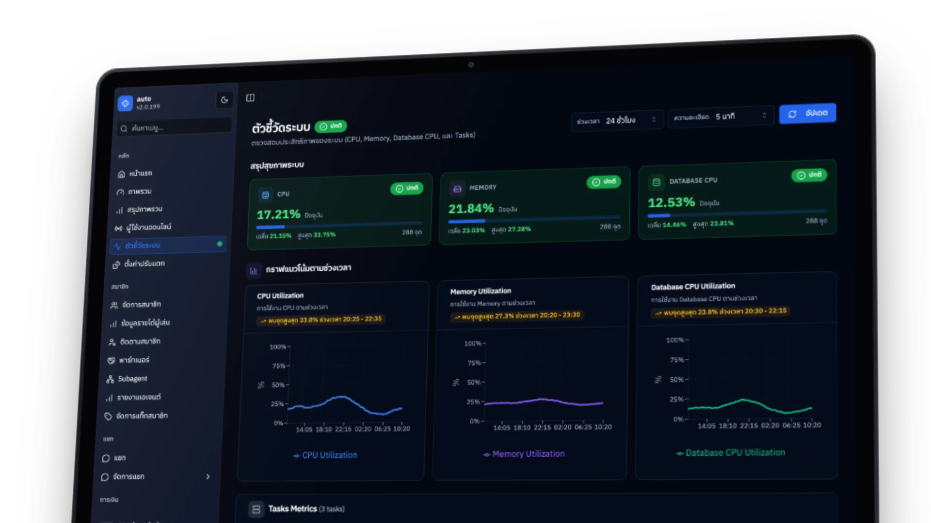Click the จัดการสมาชิก users icon
The width and height of the screenshot is (931, 523).
pyautogui.click(x=114, y=305)
